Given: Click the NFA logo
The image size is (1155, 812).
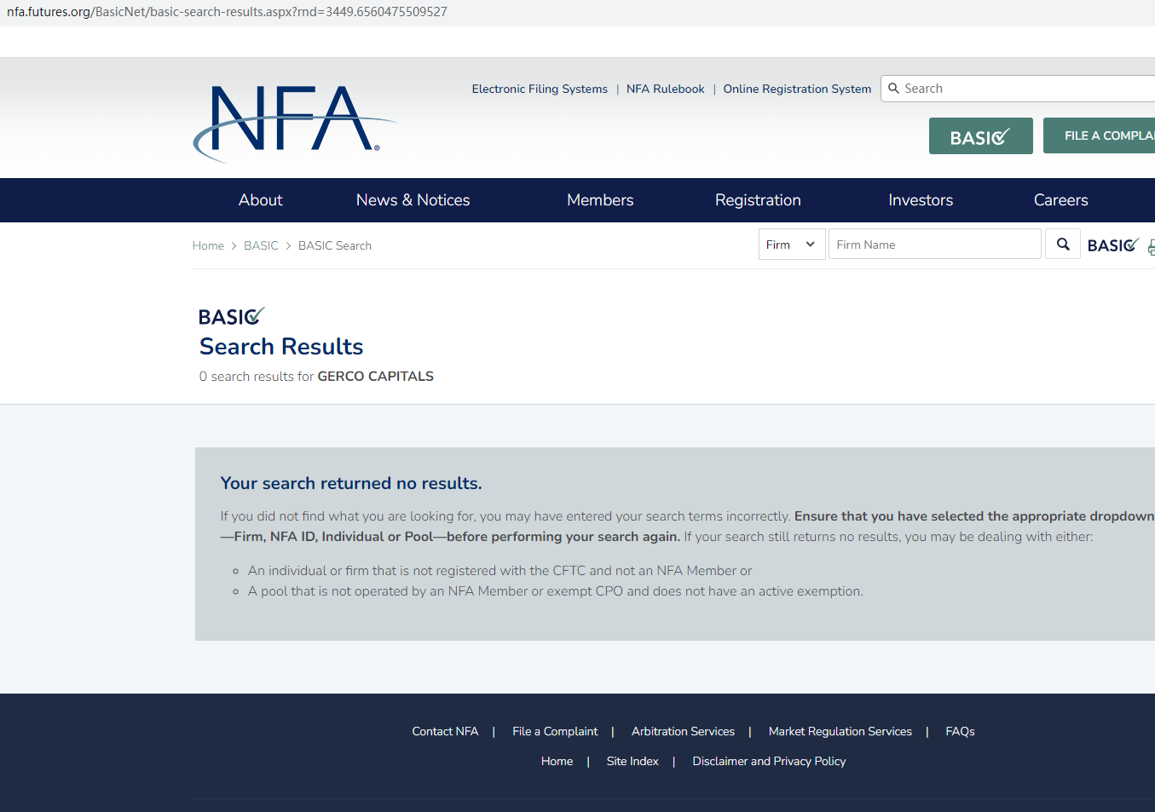Looking at the screenshot, I should [294, 123].
